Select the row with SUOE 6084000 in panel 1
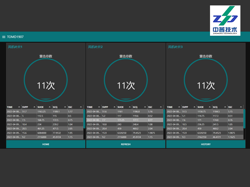 pos(44,133)
